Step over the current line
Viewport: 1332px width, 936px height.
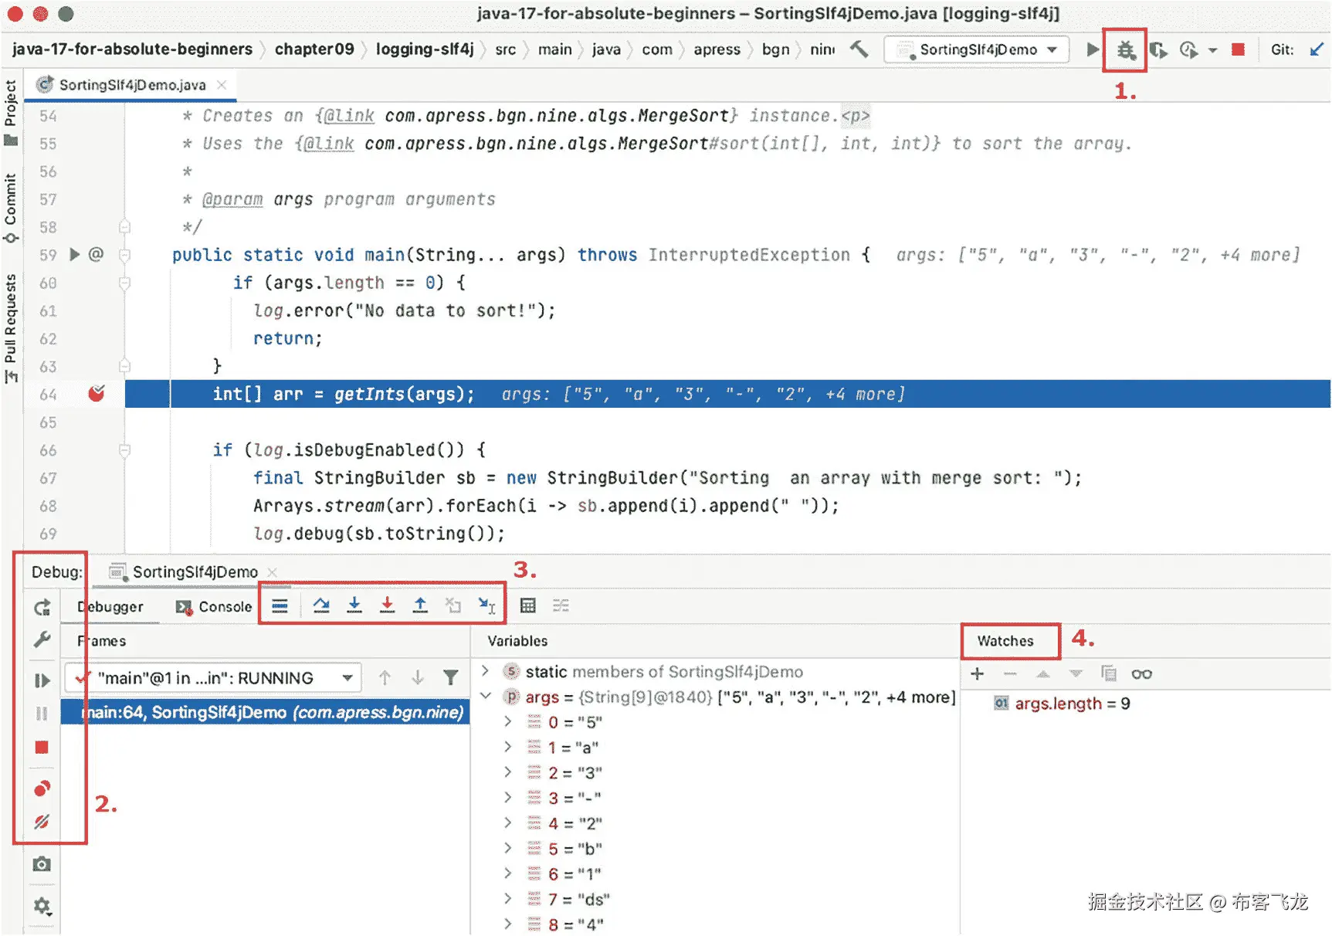pos(321,605)
